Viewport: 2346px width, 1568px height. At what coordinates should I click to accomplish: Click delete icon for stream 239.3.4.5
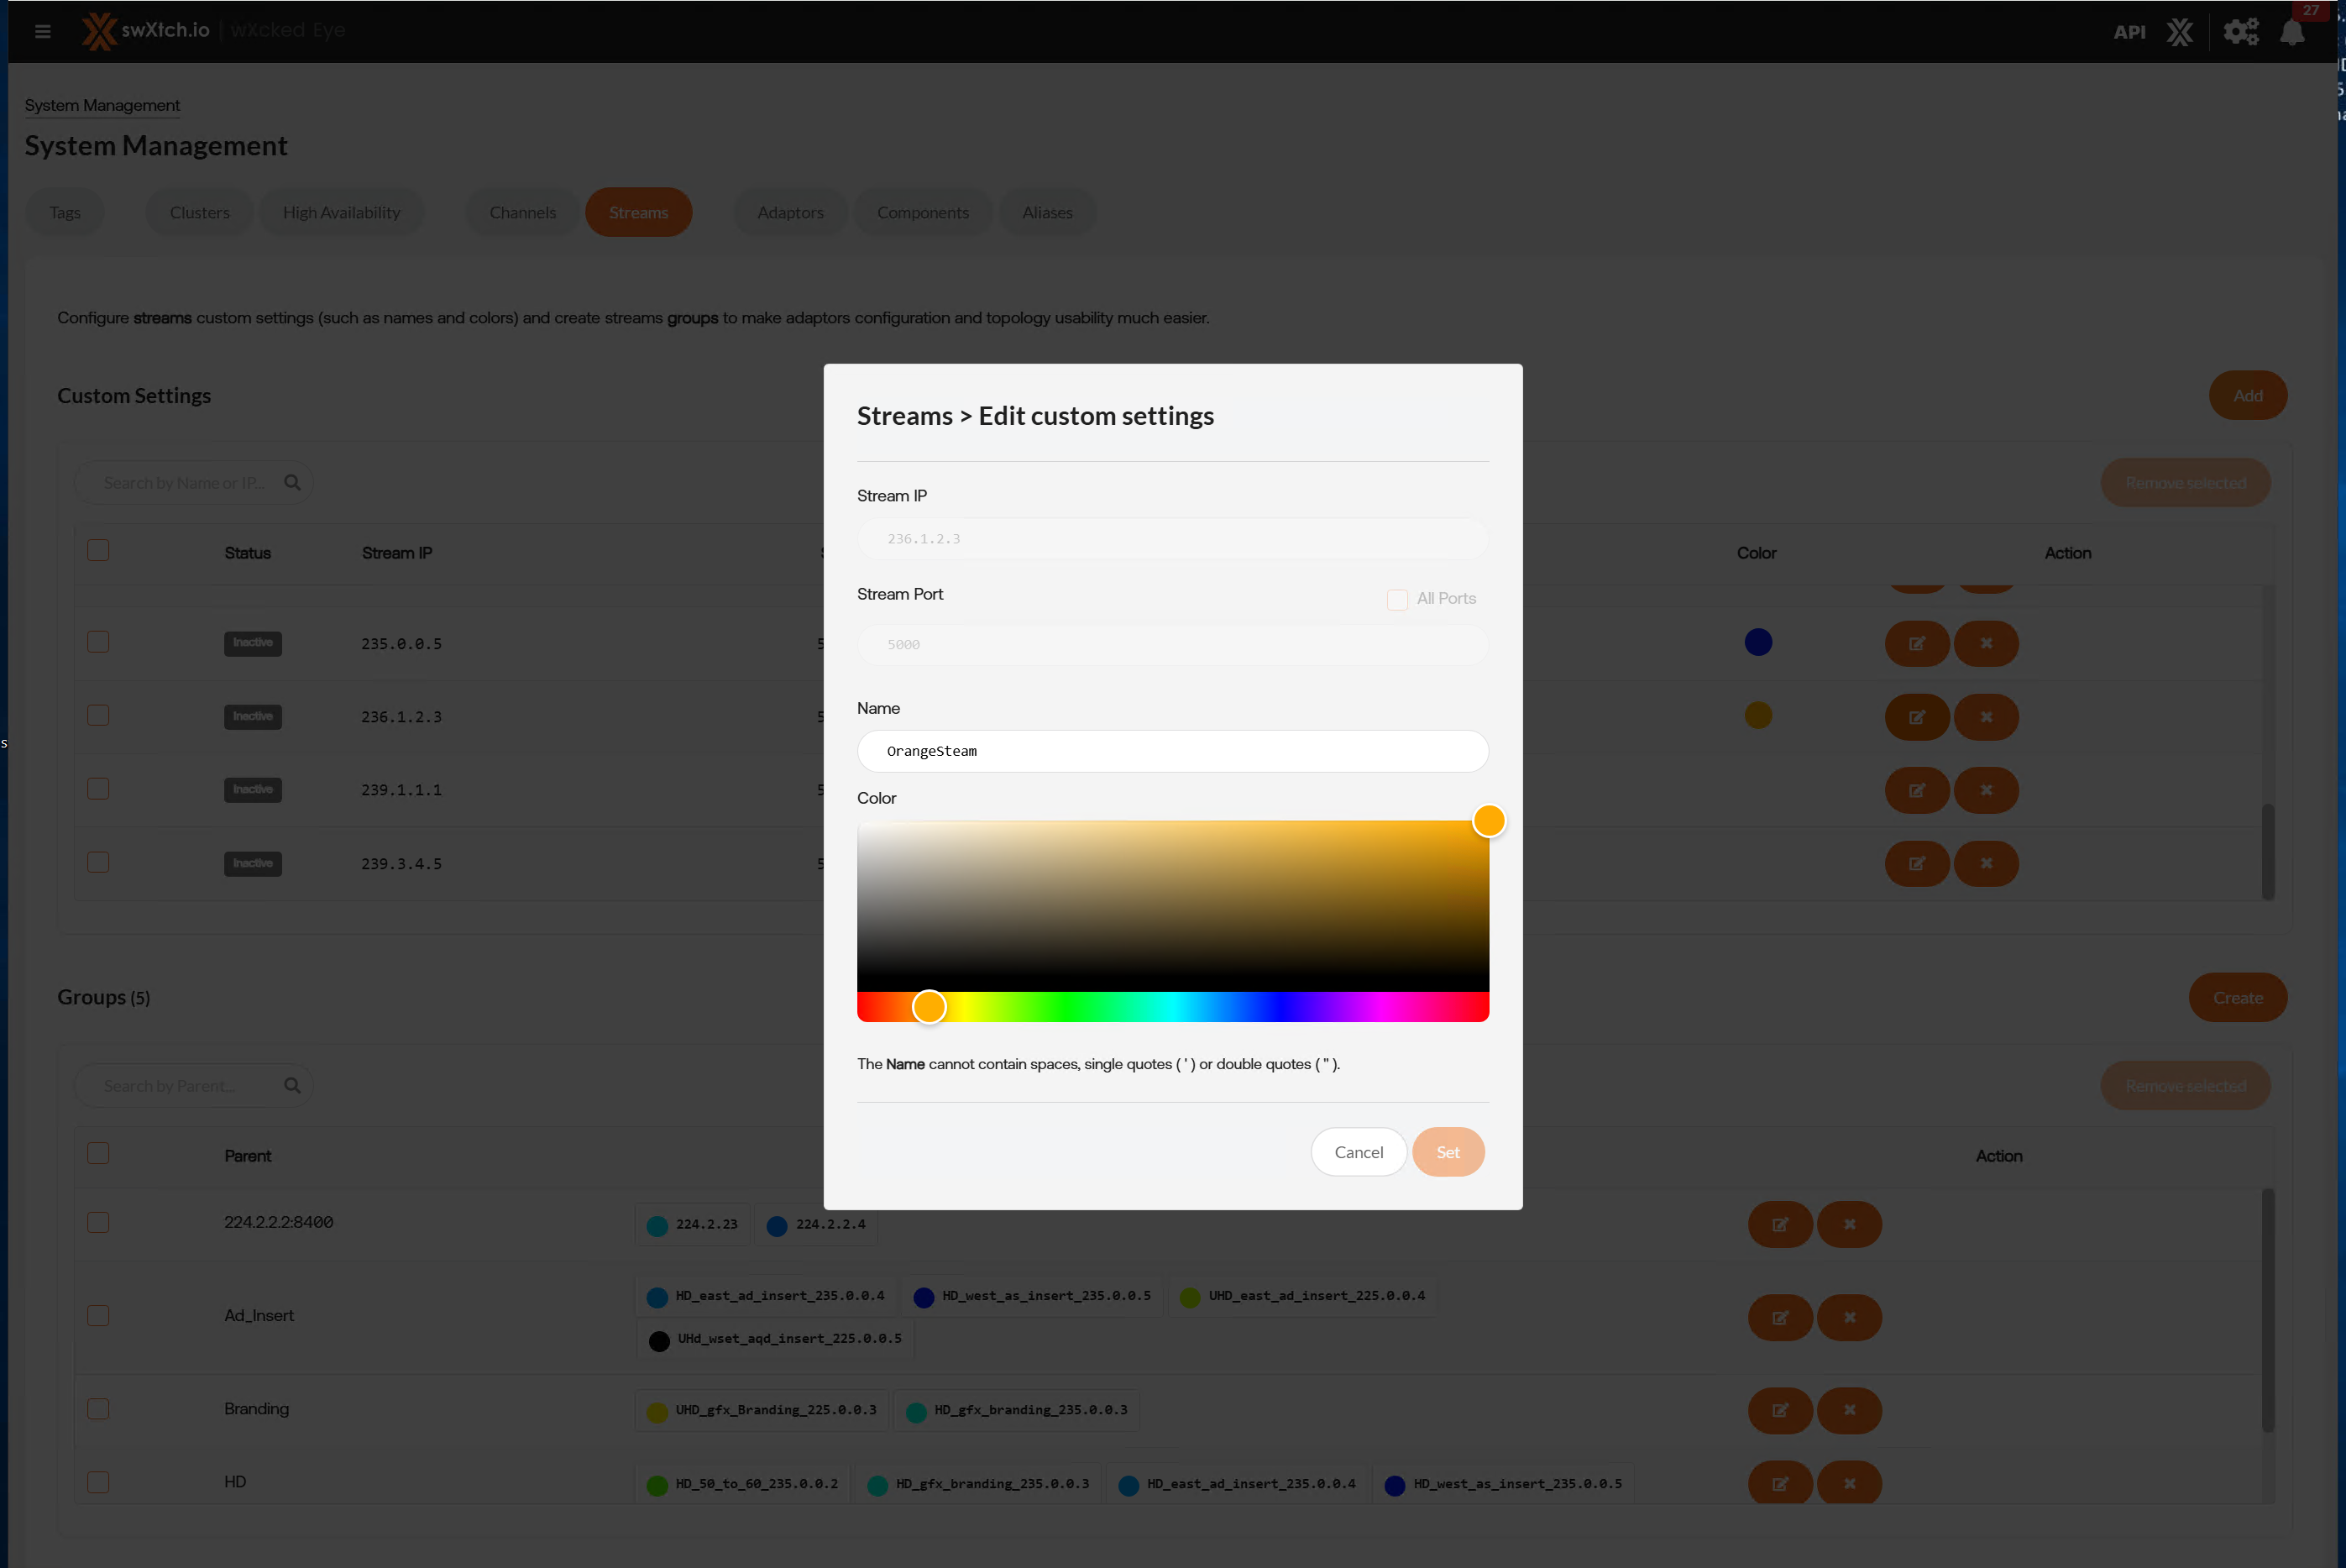coord(1986,864)
